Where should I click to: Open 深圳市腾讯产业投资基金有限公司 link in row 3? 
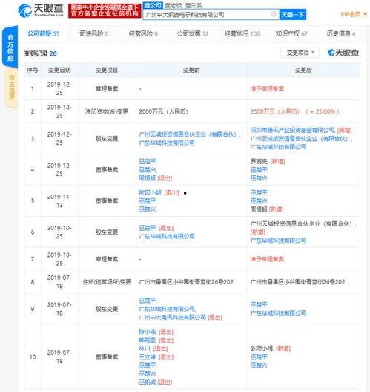[292, 130]
